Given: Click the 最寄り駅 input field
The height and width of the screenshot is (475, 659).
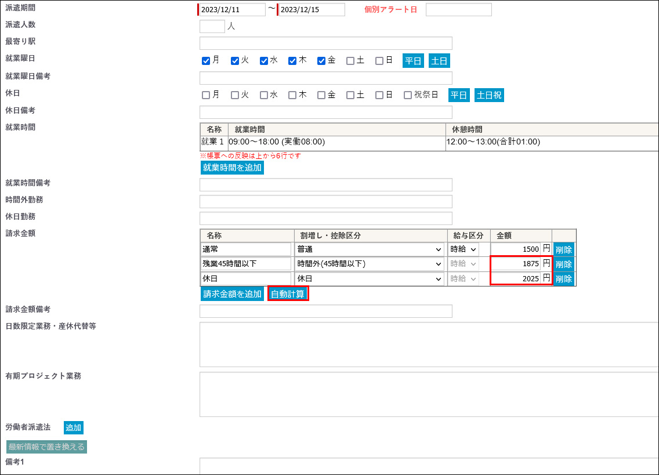Looking at the screenshot, I should [x=325, y=43].
